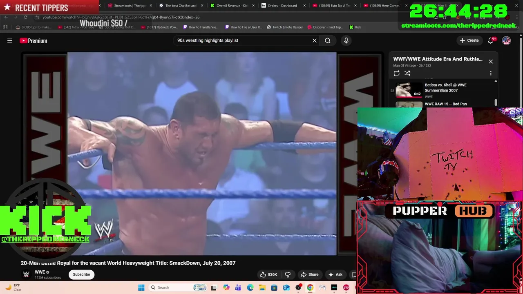
Task: Go to YouTube Premium home logo
Action: pos(34,40)
